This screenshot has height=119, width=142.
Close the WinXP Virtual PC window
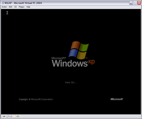pyautogui.click(x=139, y=3)
